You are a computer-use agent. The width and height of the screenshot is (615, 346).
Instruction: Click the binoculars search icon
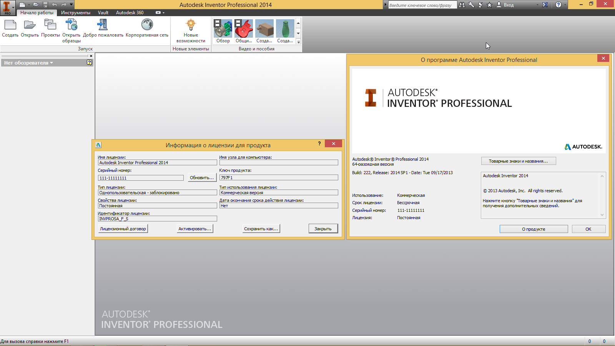pyautogui.click(x=462, y=5)
